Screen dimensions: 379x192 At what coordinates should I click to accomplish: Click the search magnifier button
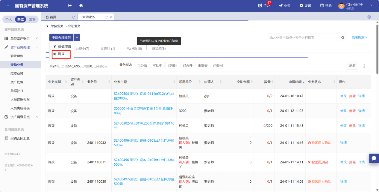[x=343, y=37]
